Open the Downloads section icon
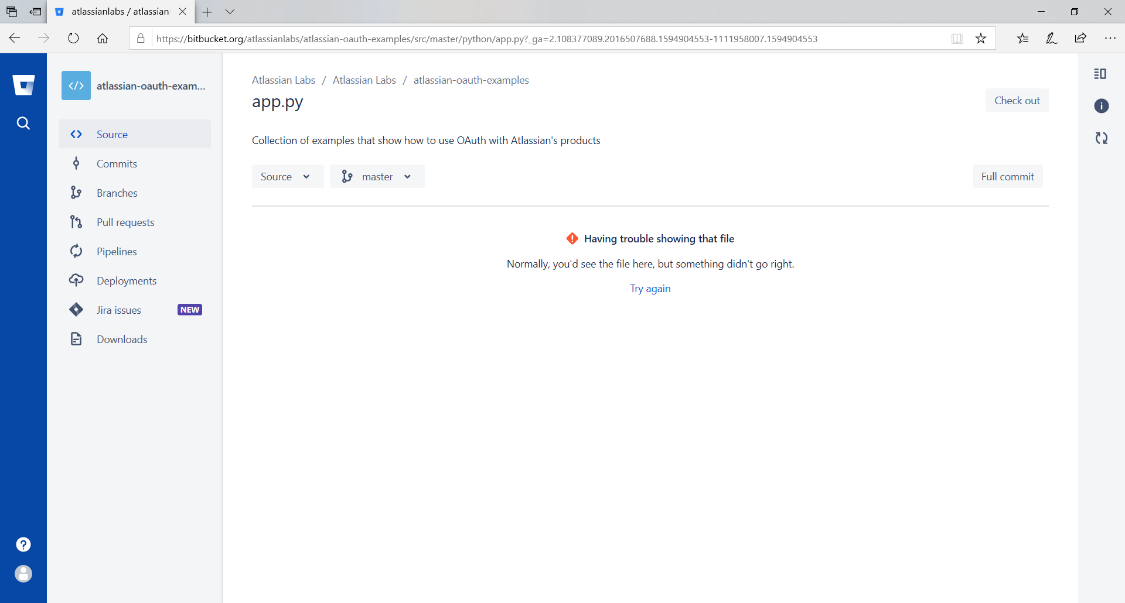 click(x=76, y=339)
